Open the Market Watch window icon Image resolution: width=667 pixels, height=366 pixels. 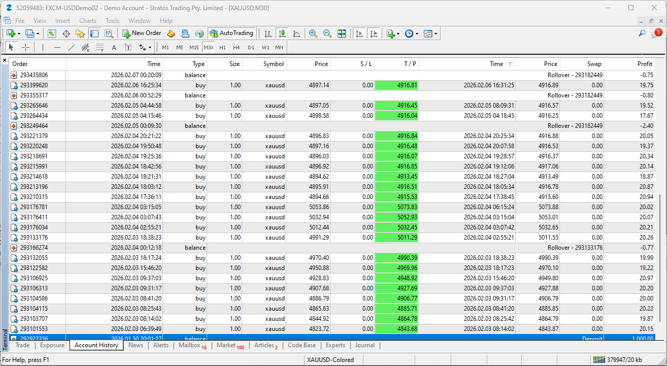52,34
